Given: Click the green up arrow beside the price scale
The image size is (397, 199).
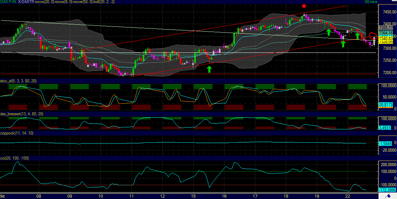Looking at the screenshot, I should point(357,35).
